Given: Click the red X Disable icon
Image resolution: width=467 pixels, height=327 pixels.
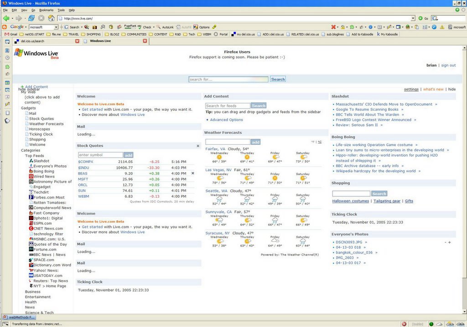Looking at the screenshot, I should point(333,27).
